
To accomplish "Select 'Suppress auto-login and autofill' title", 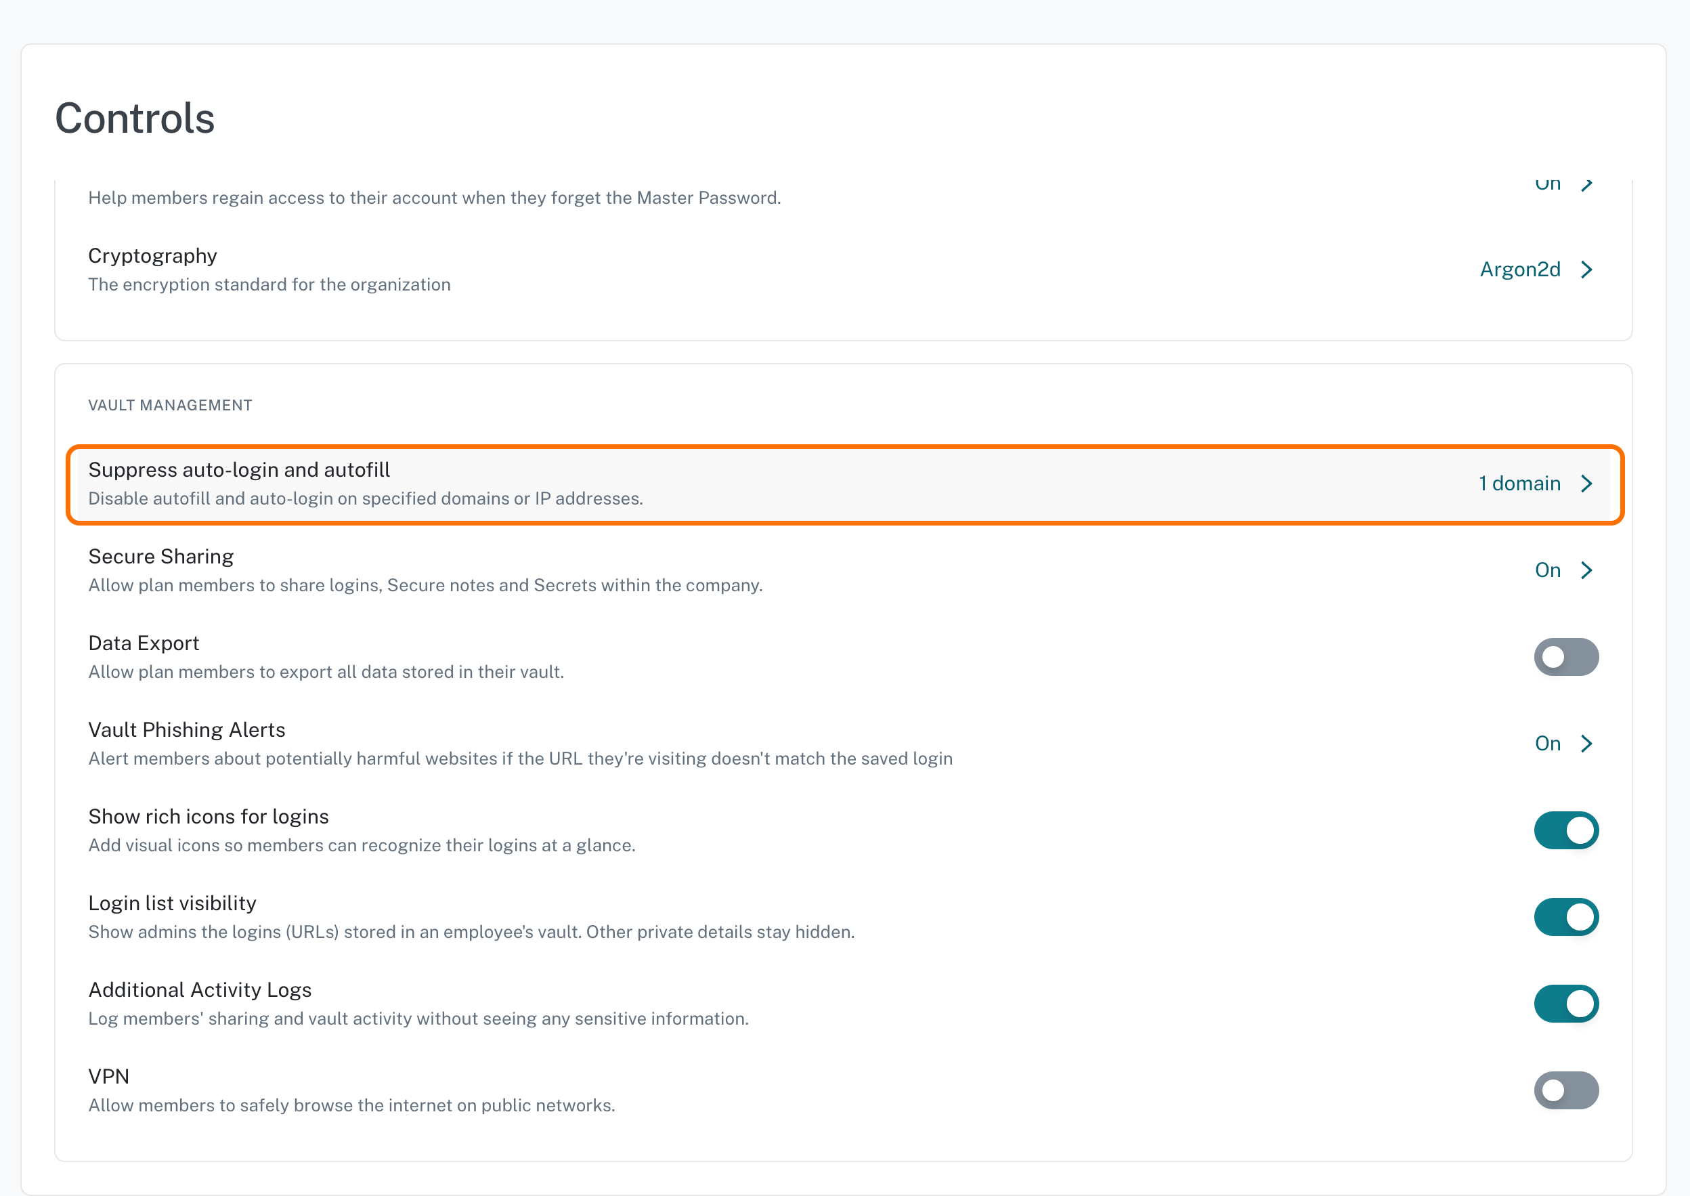I will click(239, 470).
